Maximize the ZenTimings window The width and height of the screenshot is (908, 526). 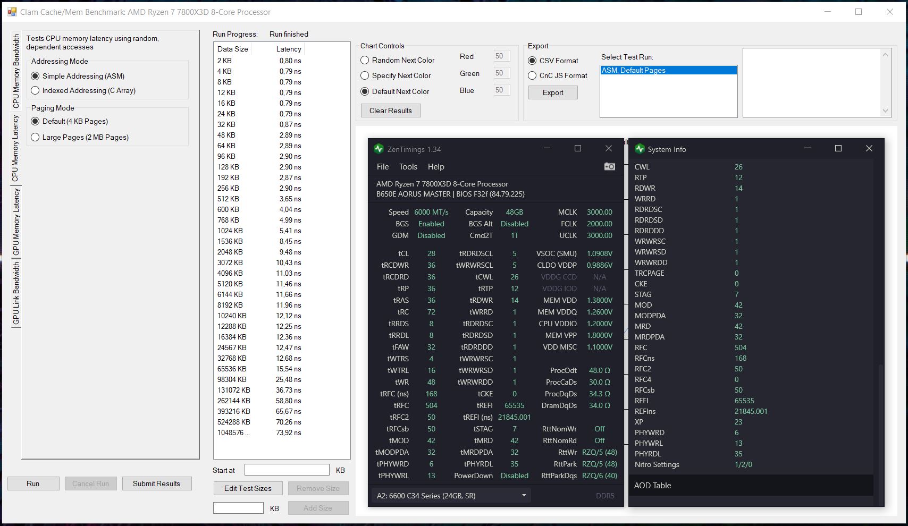tap(578, 148)
